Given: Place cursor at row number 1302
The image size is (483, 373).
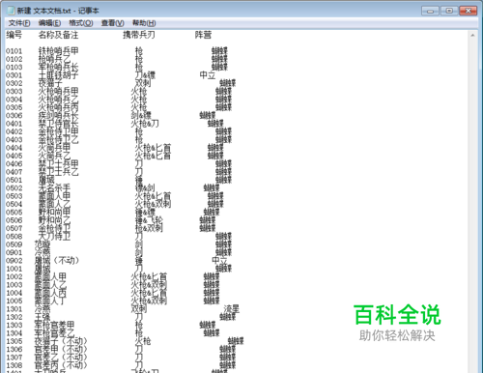Looking at the screenshot, I should [14, 317].
